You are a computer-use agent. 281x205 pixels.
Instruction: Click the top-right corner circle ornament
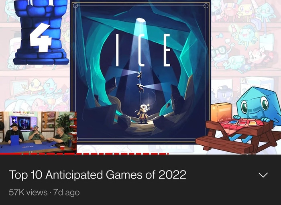[x=206, y=6]
